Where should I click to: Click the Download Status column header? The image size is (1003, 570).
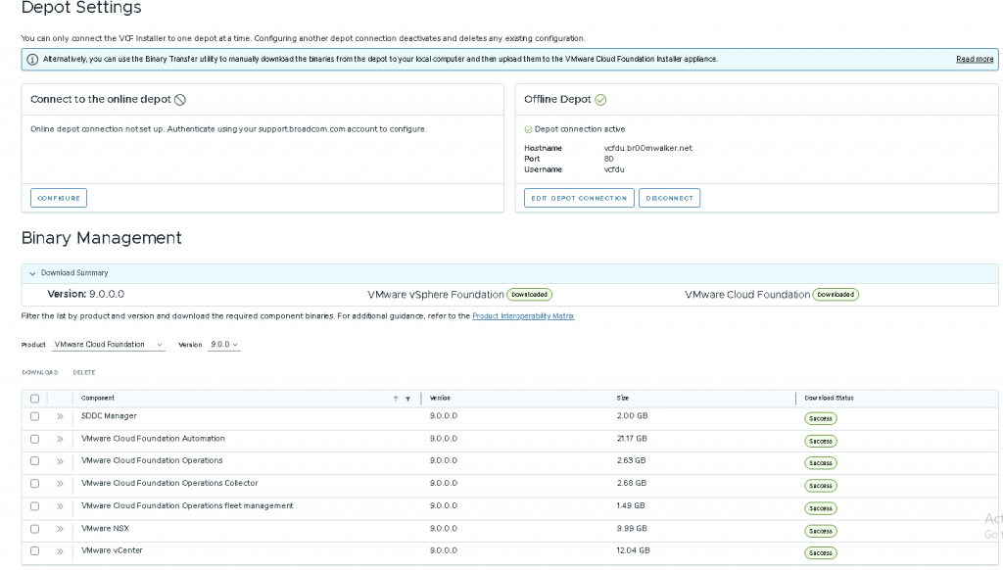(x=829, y=398)
